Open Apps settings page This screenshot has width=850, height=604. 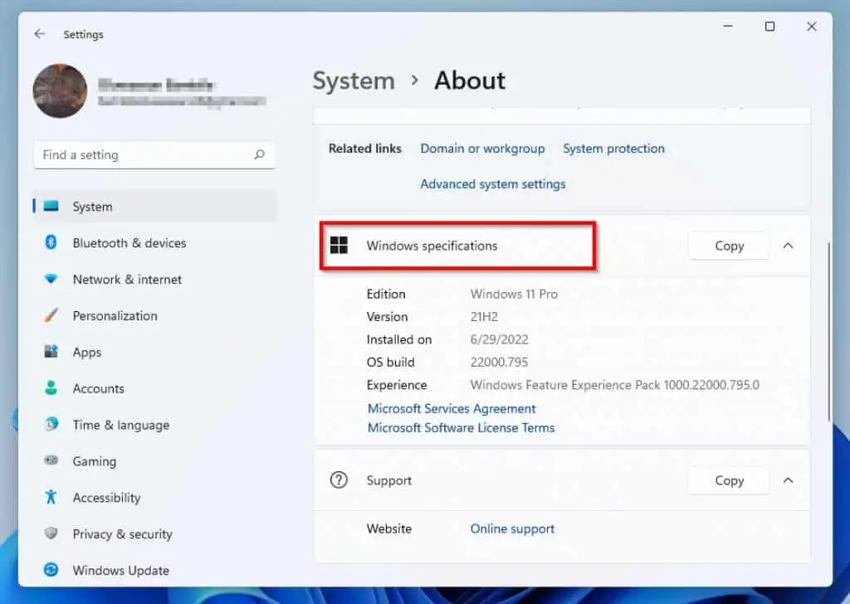154,352
